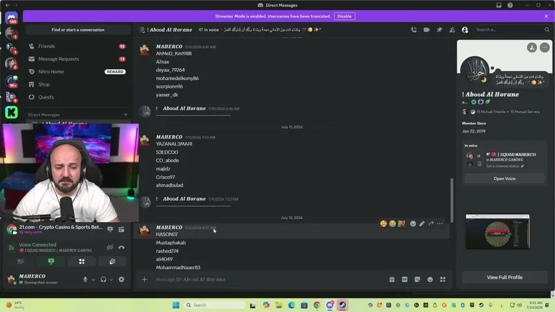Click the Search field in the chat header
The height and width of the screenshot is (312, 555).
[x=512, y=30]
